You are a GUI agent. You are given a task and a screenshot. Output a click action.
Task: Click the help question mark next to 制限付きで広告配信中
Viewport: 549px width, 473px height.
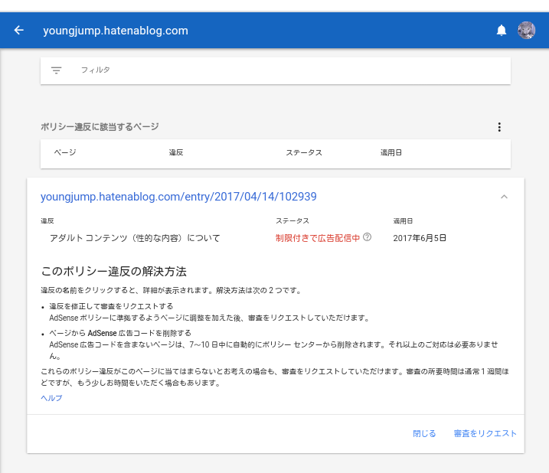tap(367, 237)
